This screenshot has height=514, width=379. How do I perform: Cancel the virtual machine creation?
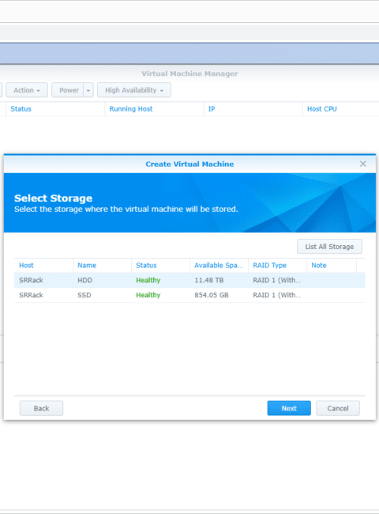(338, 408)
